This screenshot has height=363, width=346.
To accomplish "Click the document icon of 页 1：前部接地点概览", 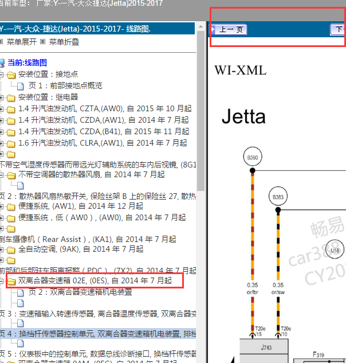I will point(21,86).
